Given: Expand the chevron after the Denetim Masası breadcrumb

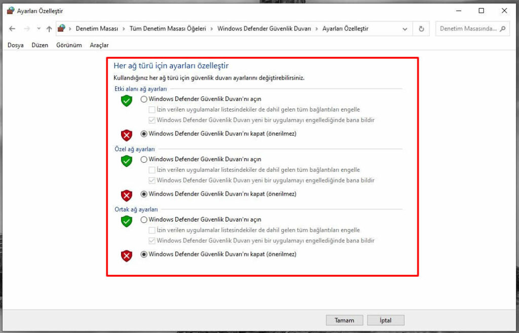Looking at the screenshot, I should point(124,29).
